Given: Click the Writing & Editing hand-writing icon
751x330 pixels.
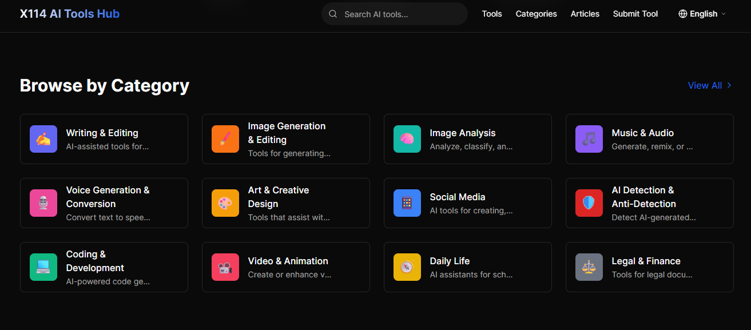Looking at the screenshot, I should tap(43, 139).
